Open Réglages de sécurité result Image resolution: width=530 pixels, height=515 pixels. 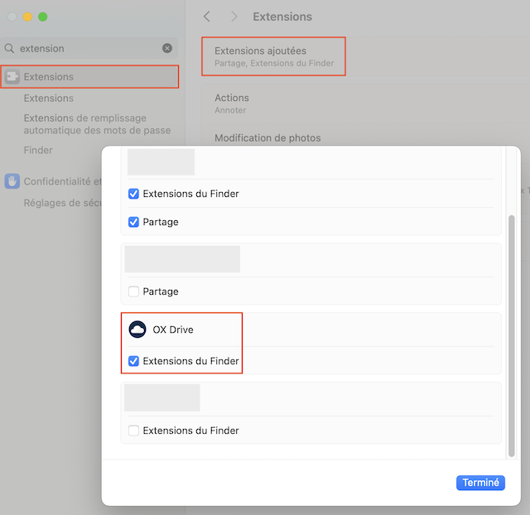tap(63, 203)
